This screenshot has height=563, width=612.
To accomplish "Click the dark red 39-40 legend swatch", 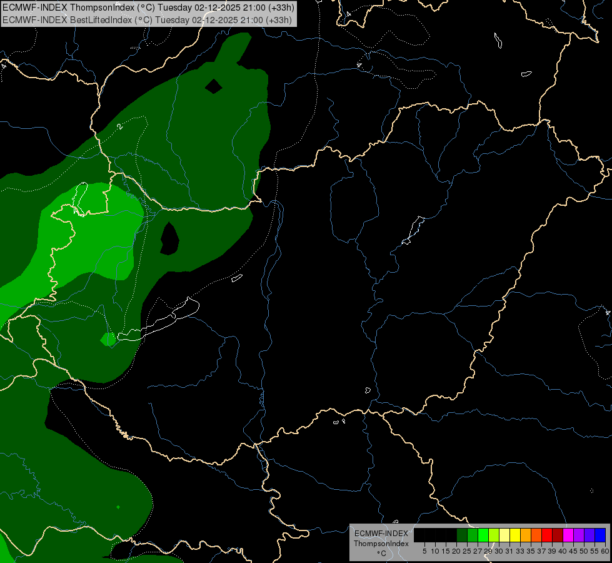I will (x=558, y=535).
